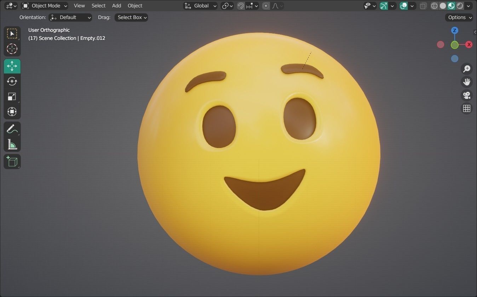
Task: Open the Object menu
Action: [x=135, y=6]
